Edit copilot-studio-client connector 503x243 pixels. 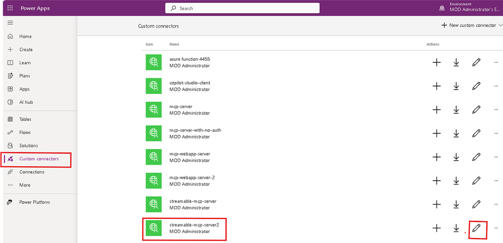[476, 86]
